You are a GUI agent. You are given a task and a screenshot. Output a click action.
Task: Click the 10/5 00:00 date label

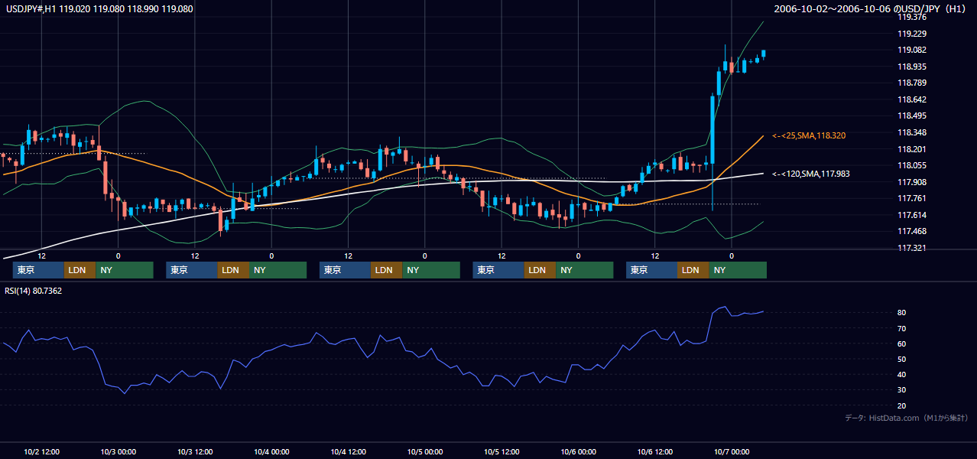point(424,452)
